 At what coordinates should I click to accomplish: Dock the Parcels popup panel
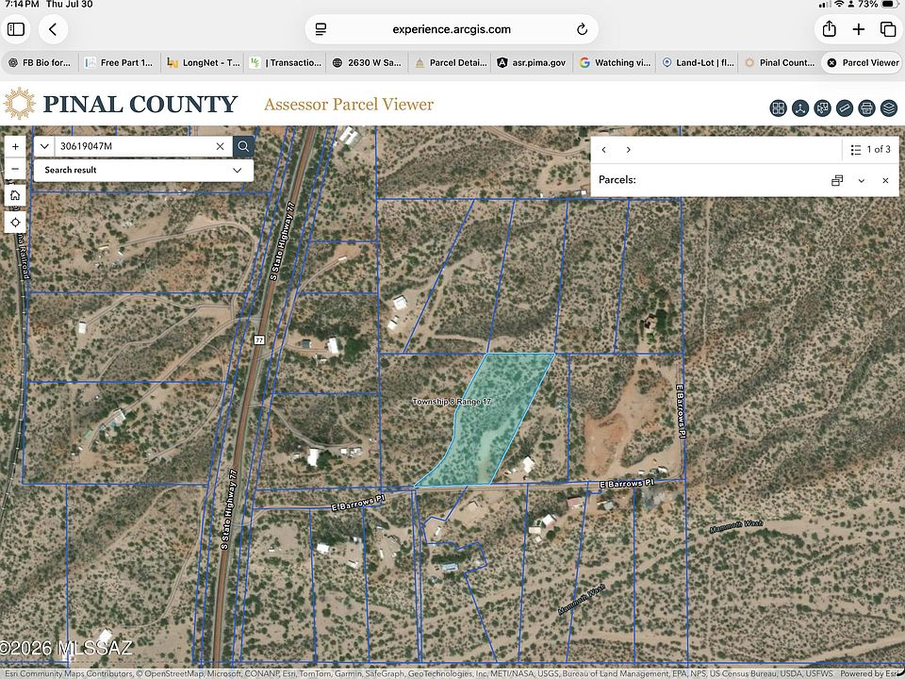(837, 181)
